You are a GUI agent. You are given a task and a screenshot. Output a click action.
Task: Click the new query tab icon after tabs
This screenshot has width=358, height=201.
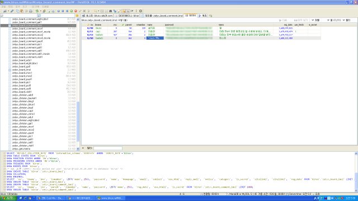point(210,16)
